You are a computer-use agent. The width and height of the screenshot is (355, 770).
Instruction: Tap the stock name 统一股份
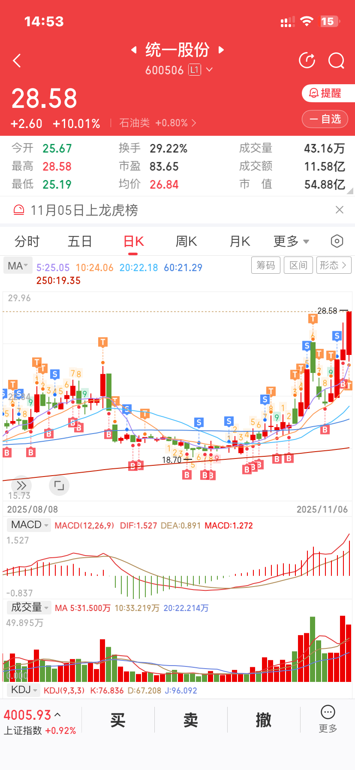point(177,50)
